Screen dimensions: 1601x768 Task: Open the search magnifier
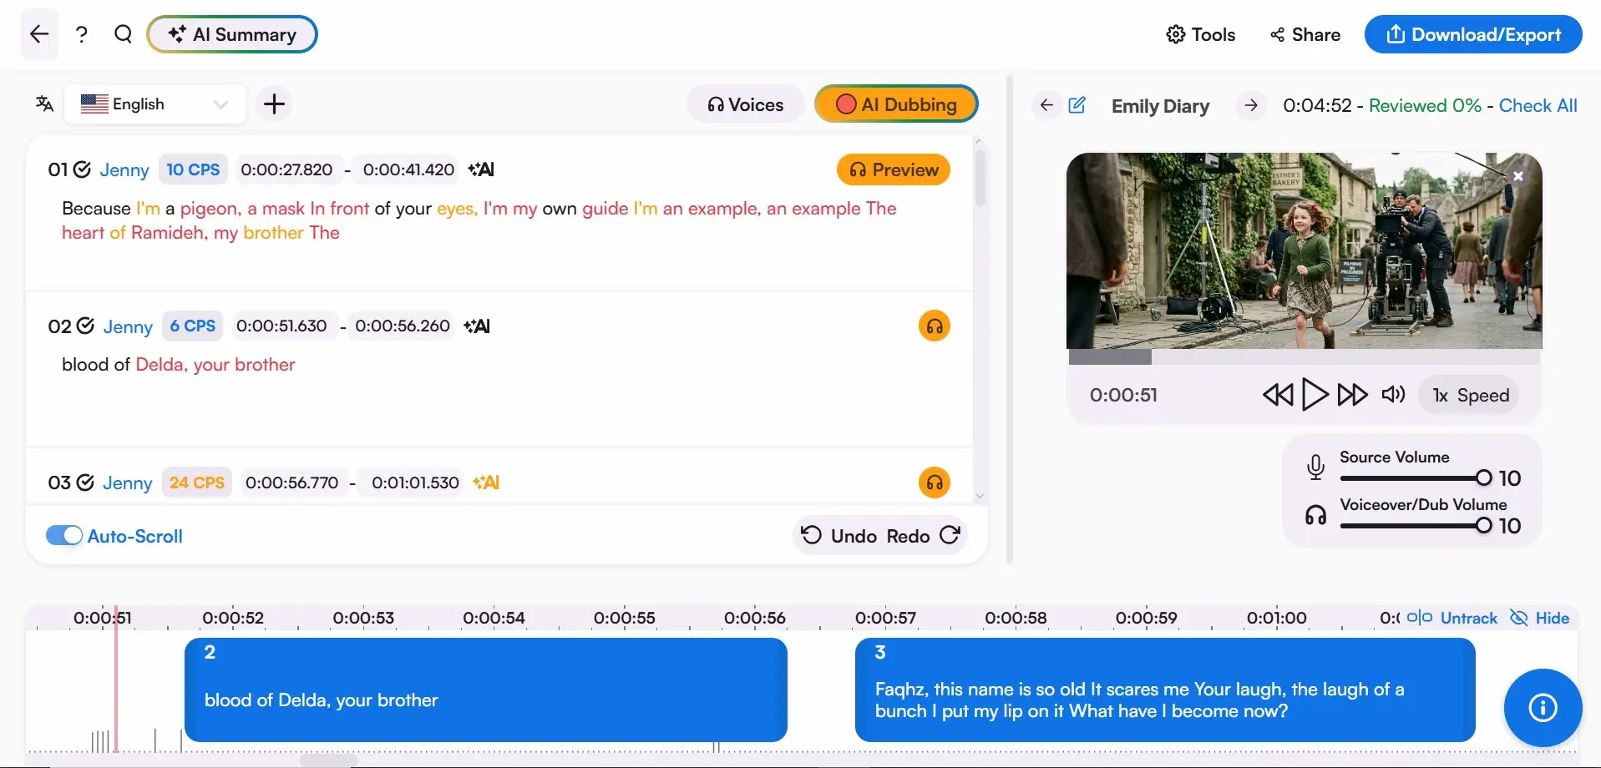point(123,34)
